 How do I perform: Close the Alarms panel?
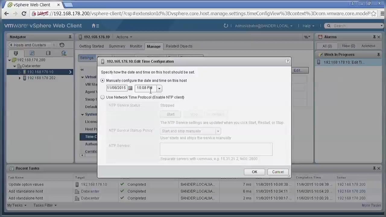(379, 37)
